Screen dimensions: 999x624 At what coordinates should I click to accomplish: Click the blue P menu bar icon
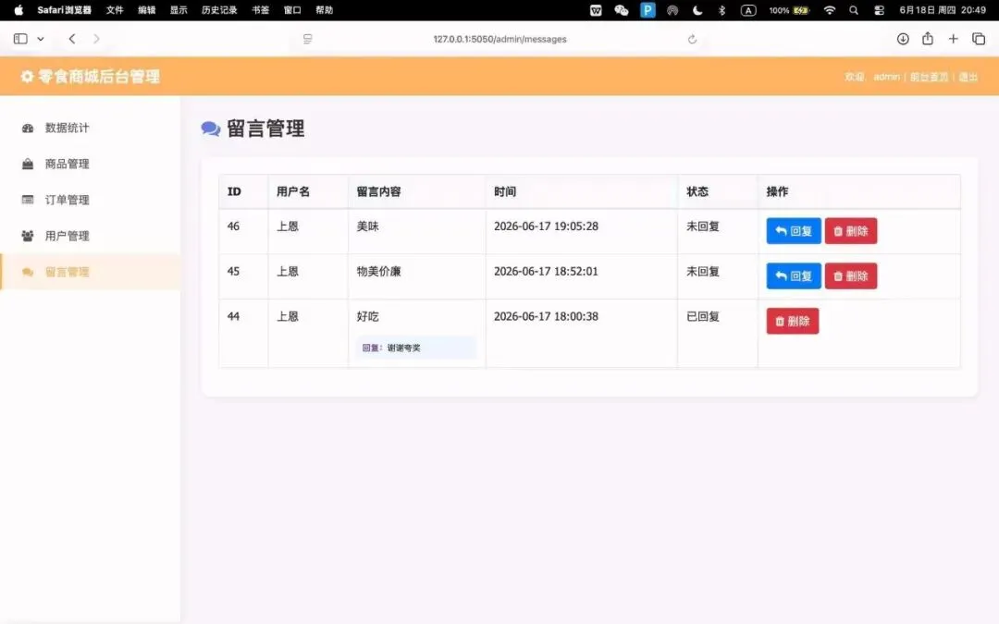[x=647, y=9]
